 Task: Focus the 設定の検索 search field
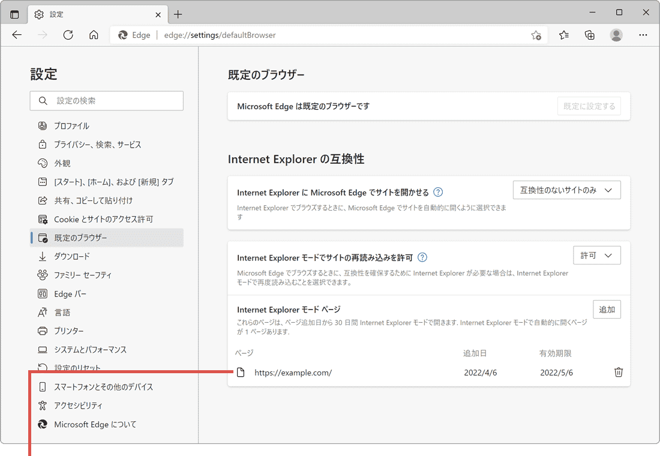tap(107, 101)
